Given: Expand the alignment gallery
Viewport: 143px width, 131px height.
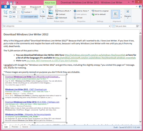Looking at the screenshot, I should tap(121, 17).
